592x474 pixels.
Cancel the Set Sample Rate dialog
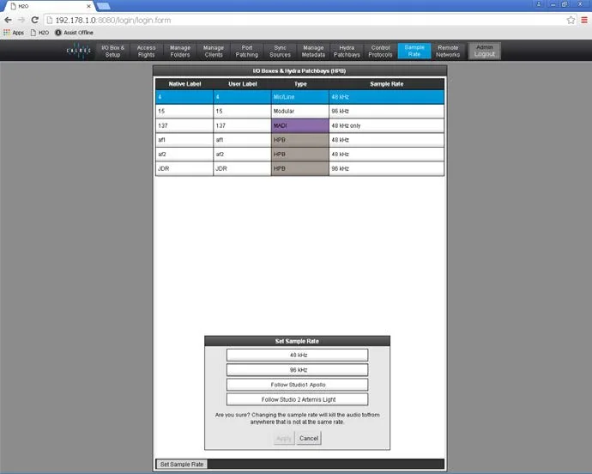point(309,439)
